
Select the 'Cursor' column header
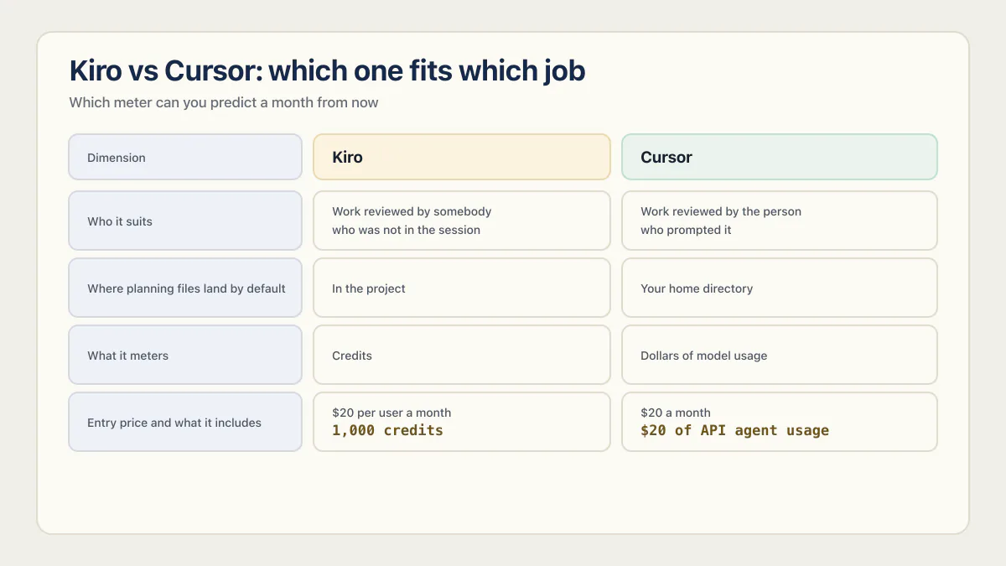point(780,157)
